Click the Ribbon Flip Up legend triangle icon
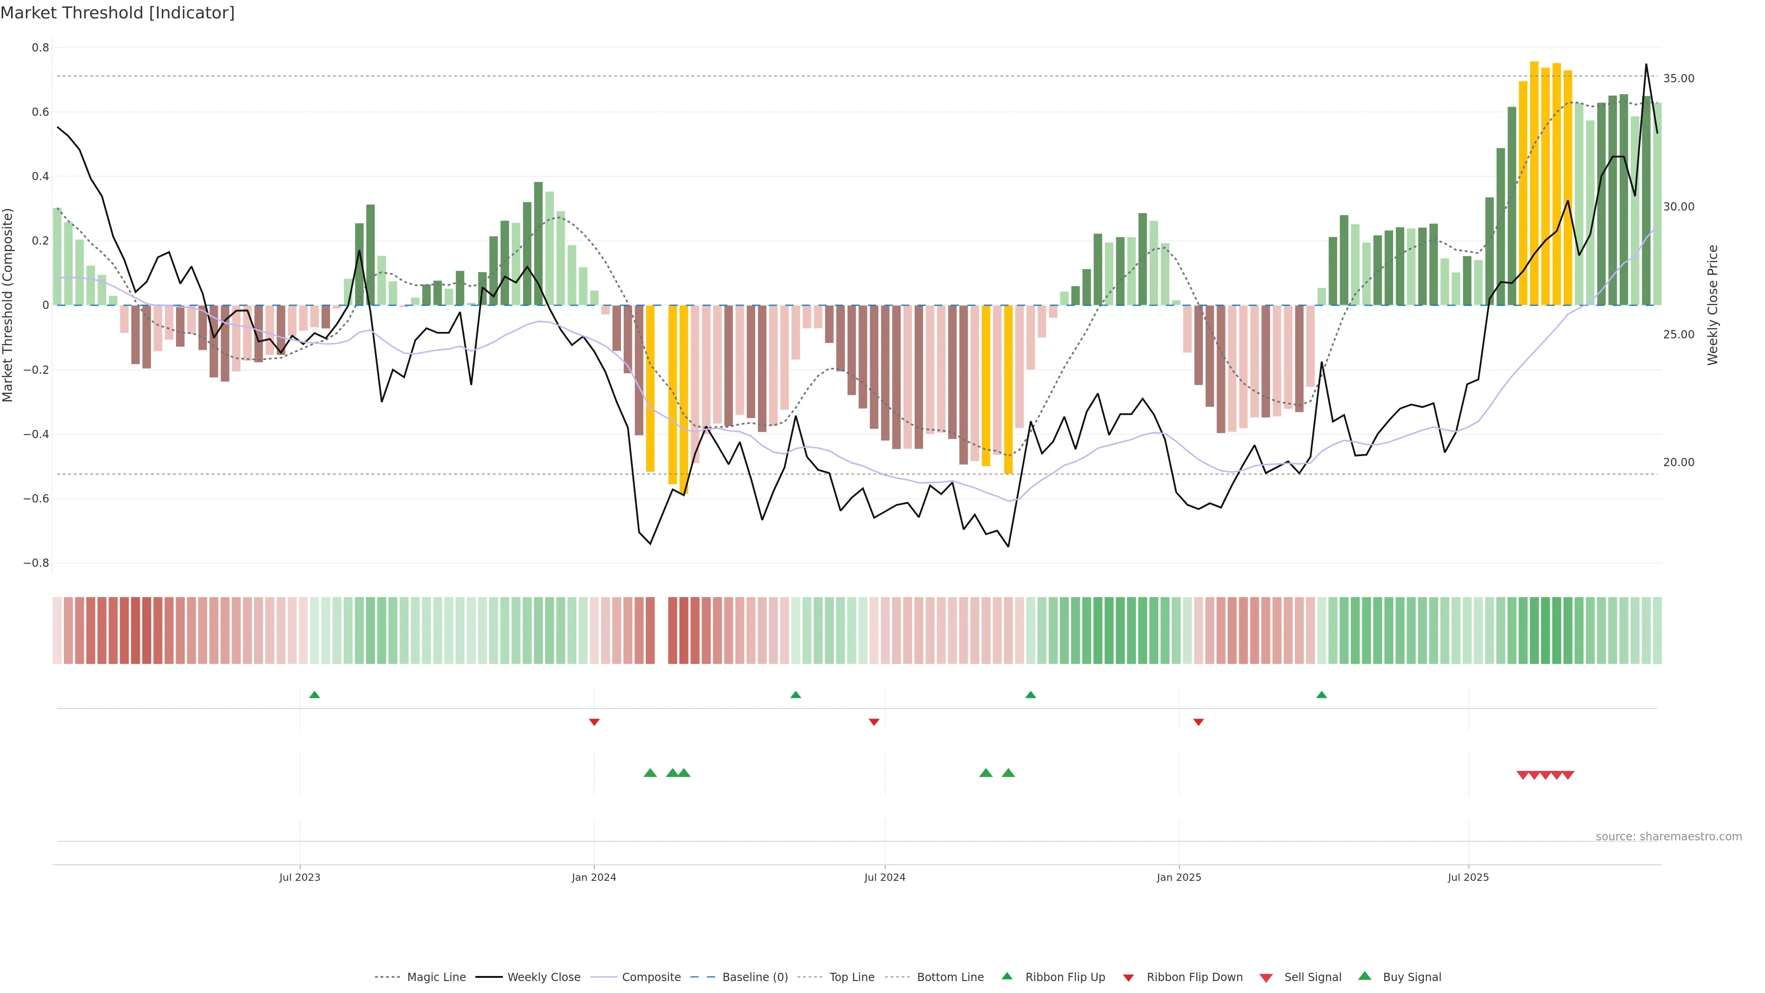1765x993 pixels. pos(1007,976)
